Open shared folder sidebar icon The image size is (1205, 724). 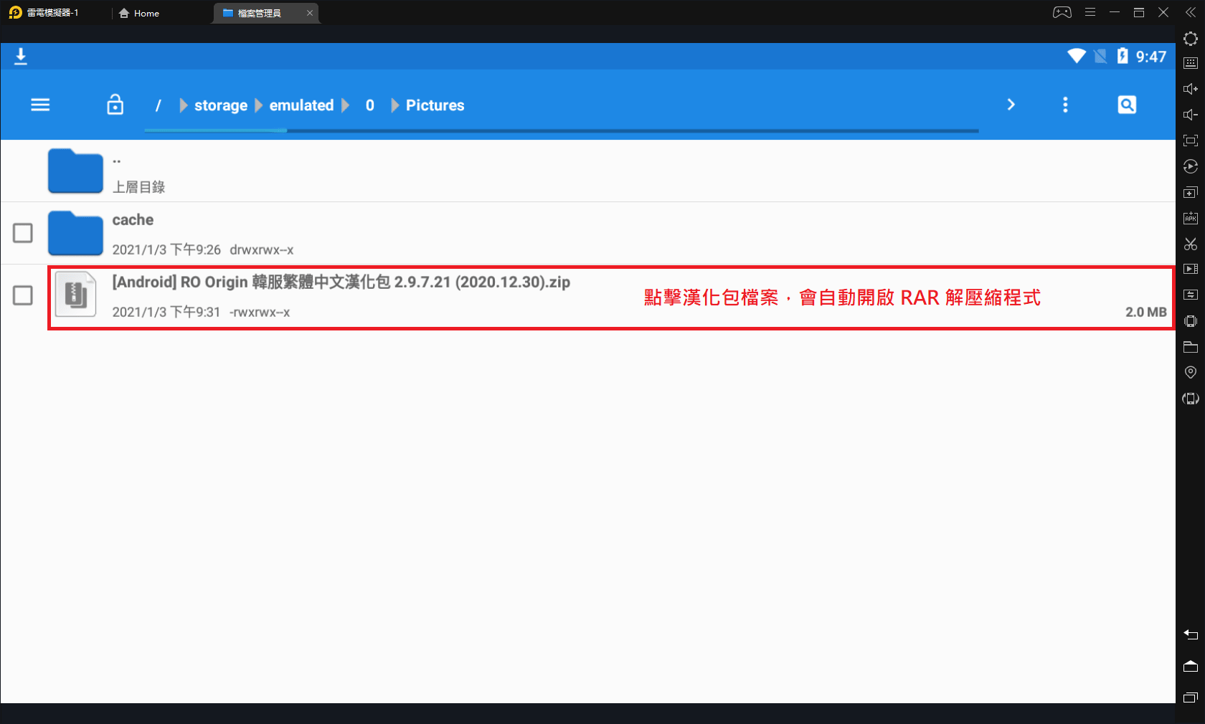pyautogui.click(x=1191, y=347)
